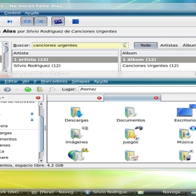Select row '1 artista (12)'
The height and width of the screenshot is (196, 196).
click(x=65, y=59)
